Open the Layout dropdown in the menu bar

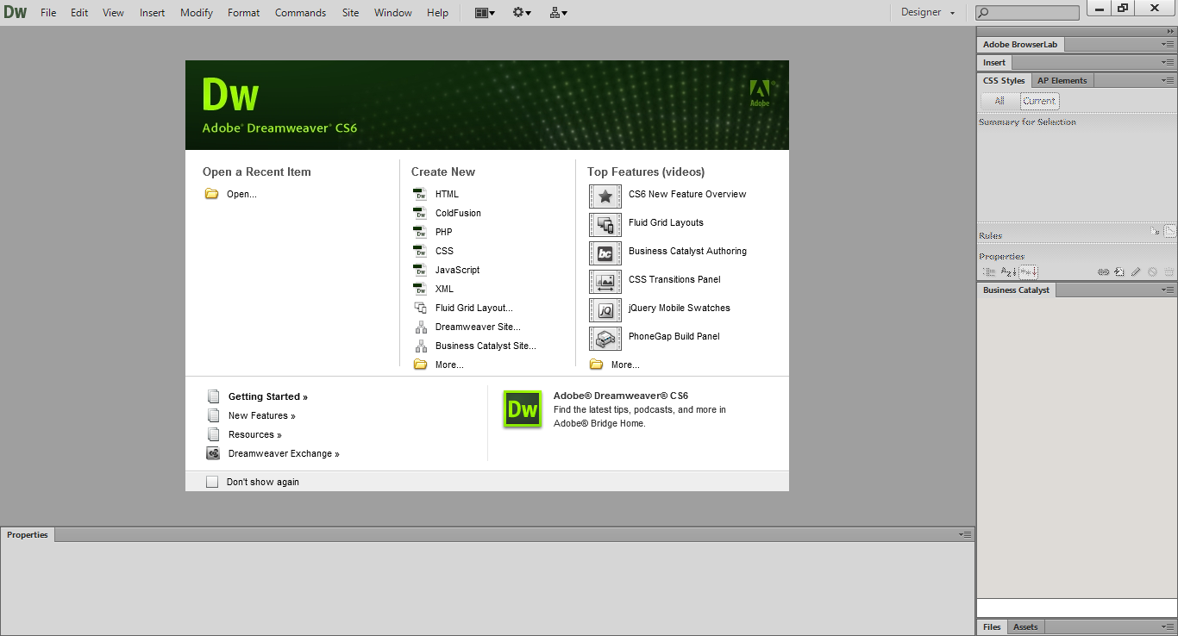coord(486,13)
